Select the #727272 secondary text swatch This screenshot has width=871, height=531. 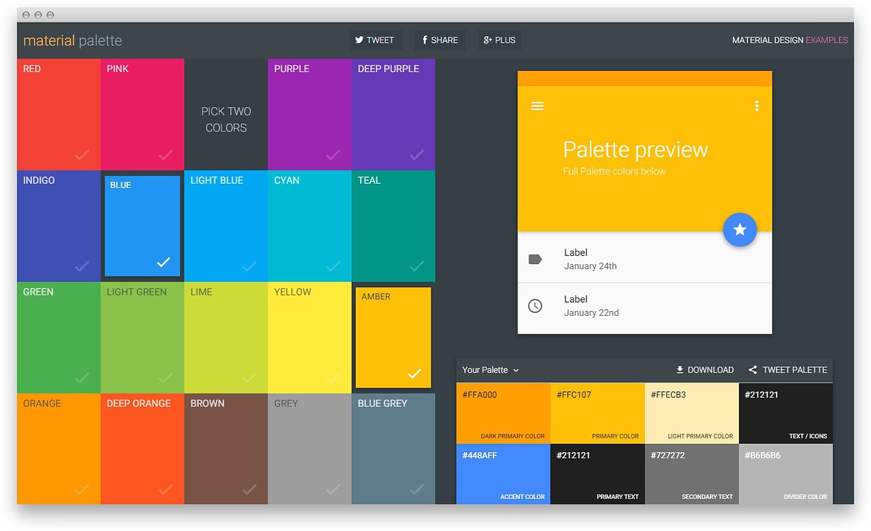coord(692,474)
